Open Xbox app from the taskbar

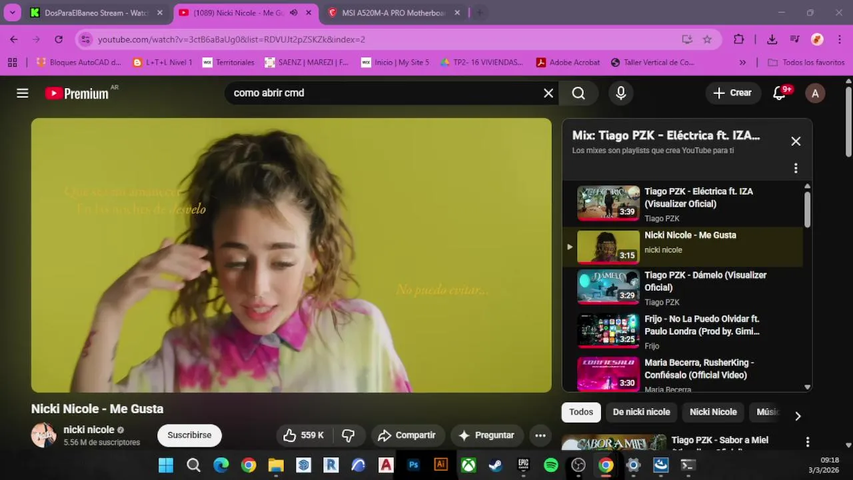468,465
